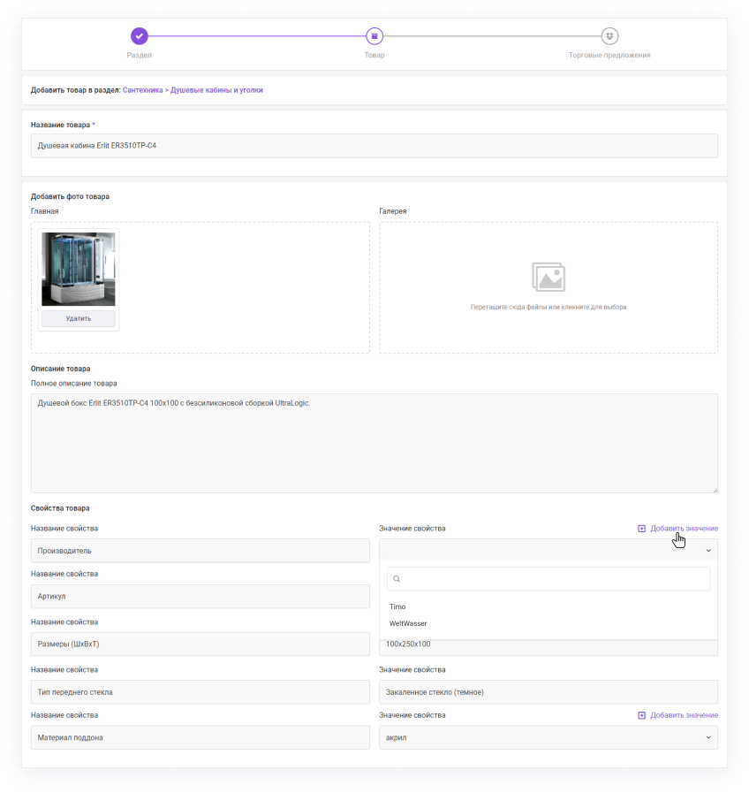
Task: Collapse the Производитель value dropdown via its chevron
Action: [708, 550]
